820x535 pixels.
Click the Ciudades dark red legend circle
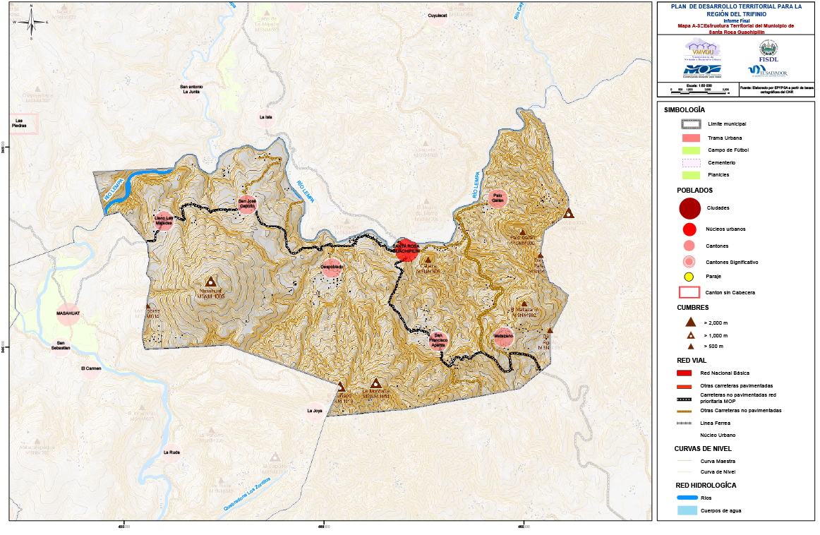690,208
